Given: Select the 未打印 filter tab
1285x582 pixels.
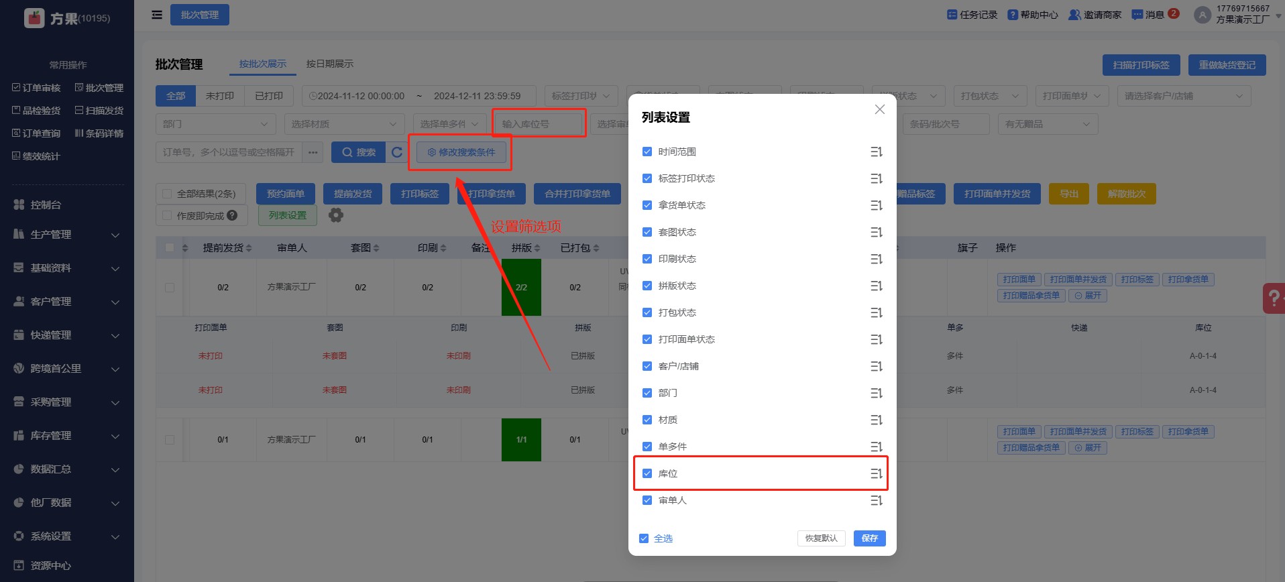Looking at the screenshot, I should click(x=220, y=96).
